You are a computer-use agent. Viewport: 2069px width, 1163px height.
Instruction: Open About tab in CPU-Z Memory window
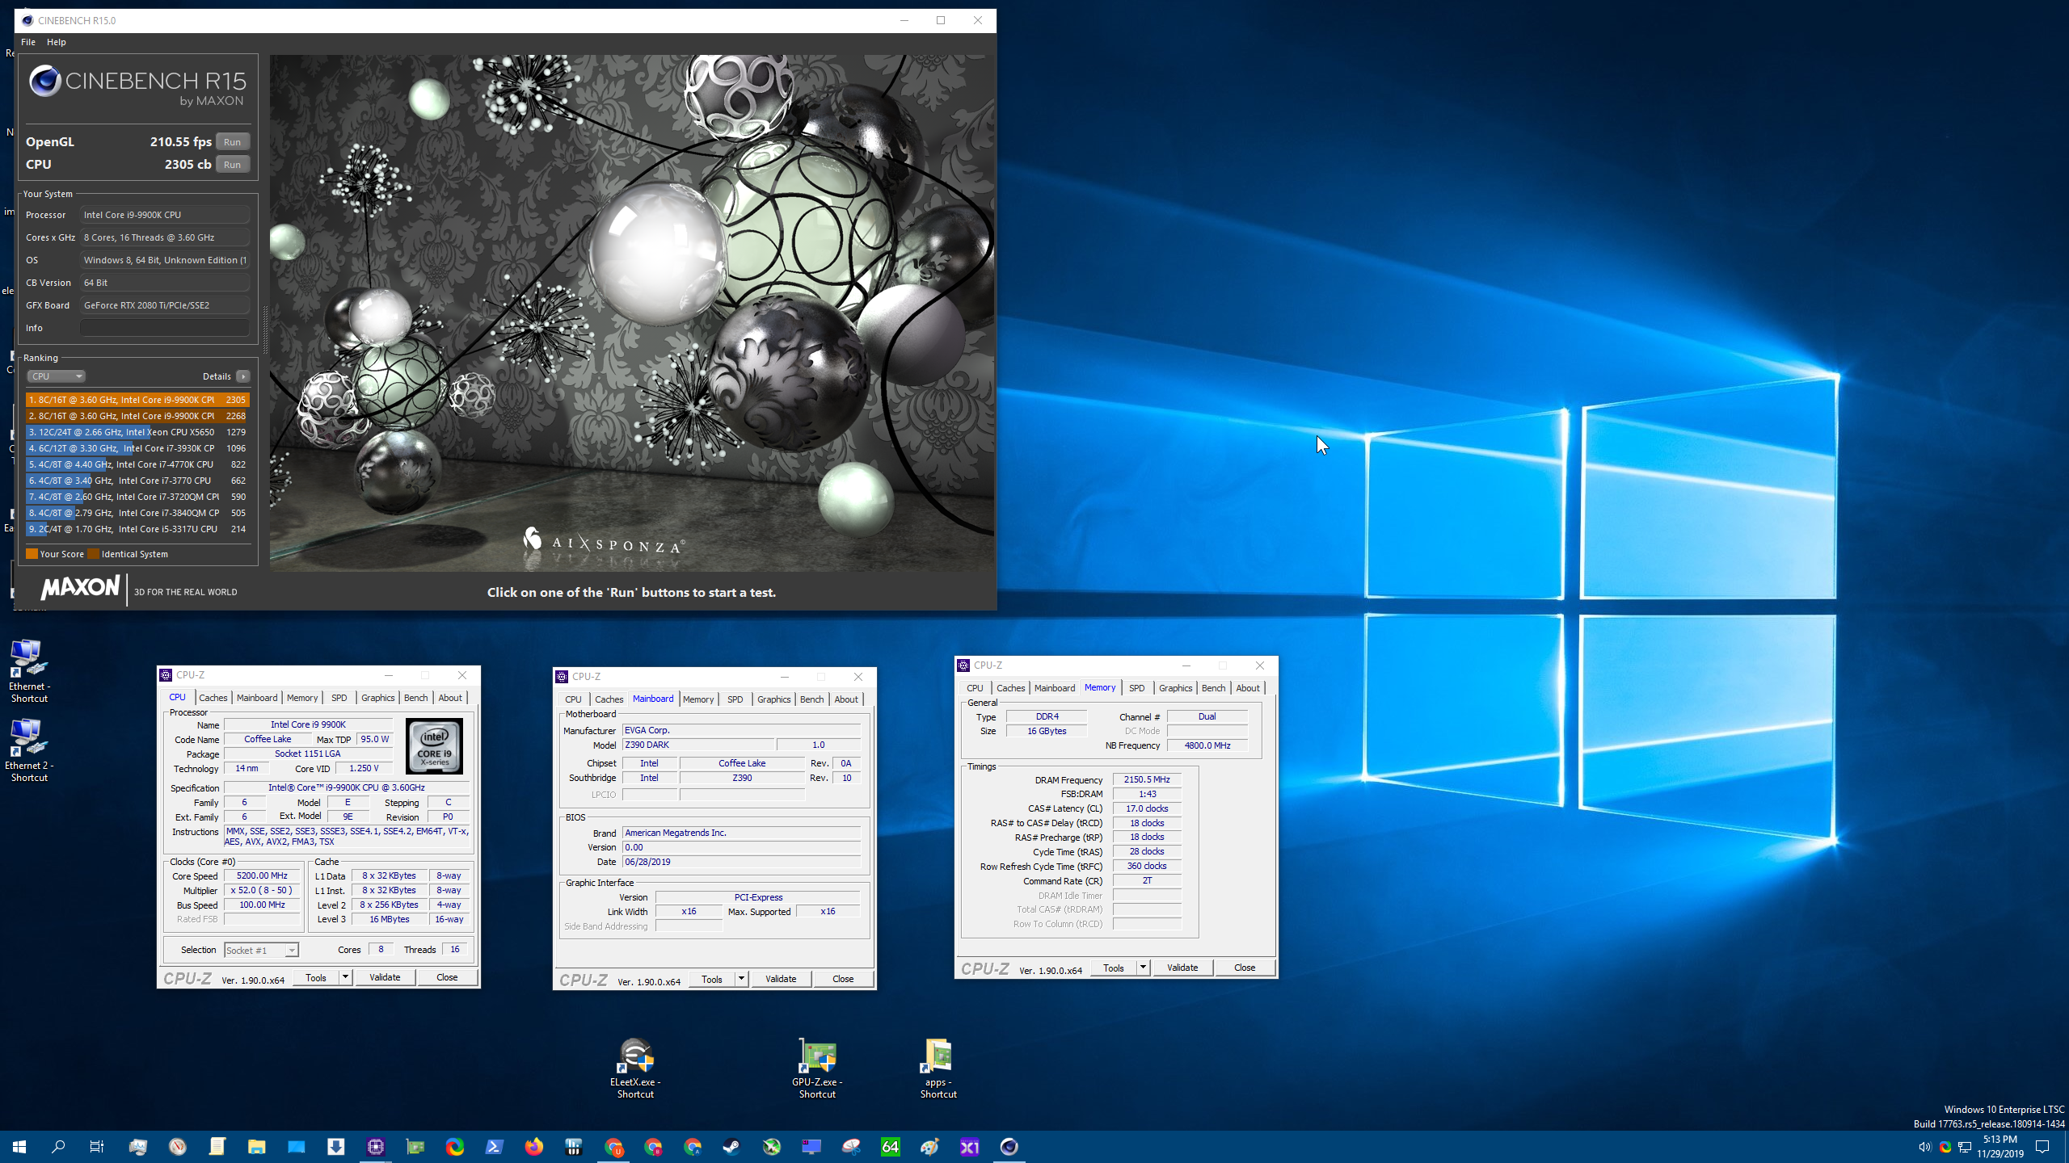1248,688
